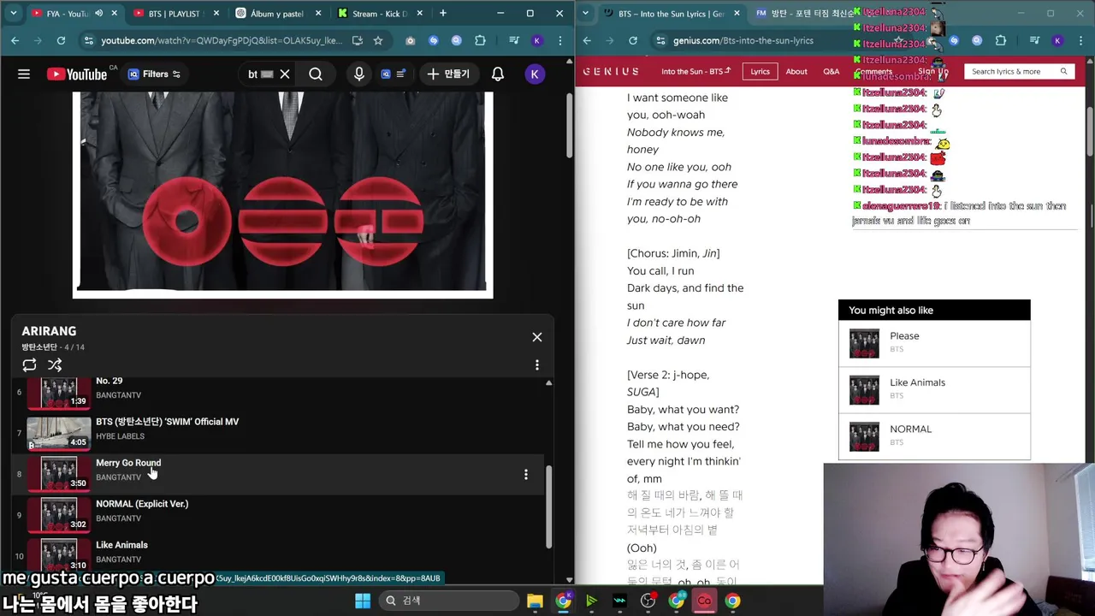
Task: Switch to Stream - Kick tab
Action: (x=380, y=14)
